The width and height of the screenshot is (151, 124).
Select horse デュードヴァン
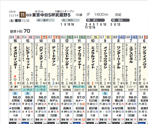point(53,56)
